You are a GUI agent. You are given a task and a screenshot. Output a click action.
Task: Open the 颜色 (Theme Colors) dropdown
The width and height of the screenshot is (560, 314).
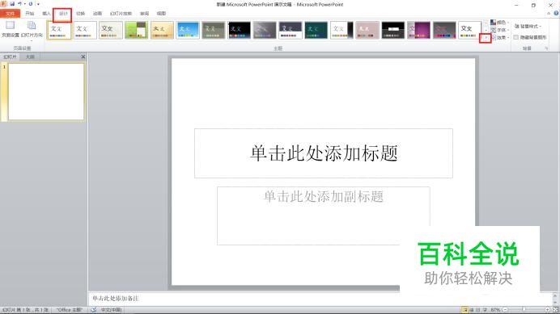[x=499, y=23]
